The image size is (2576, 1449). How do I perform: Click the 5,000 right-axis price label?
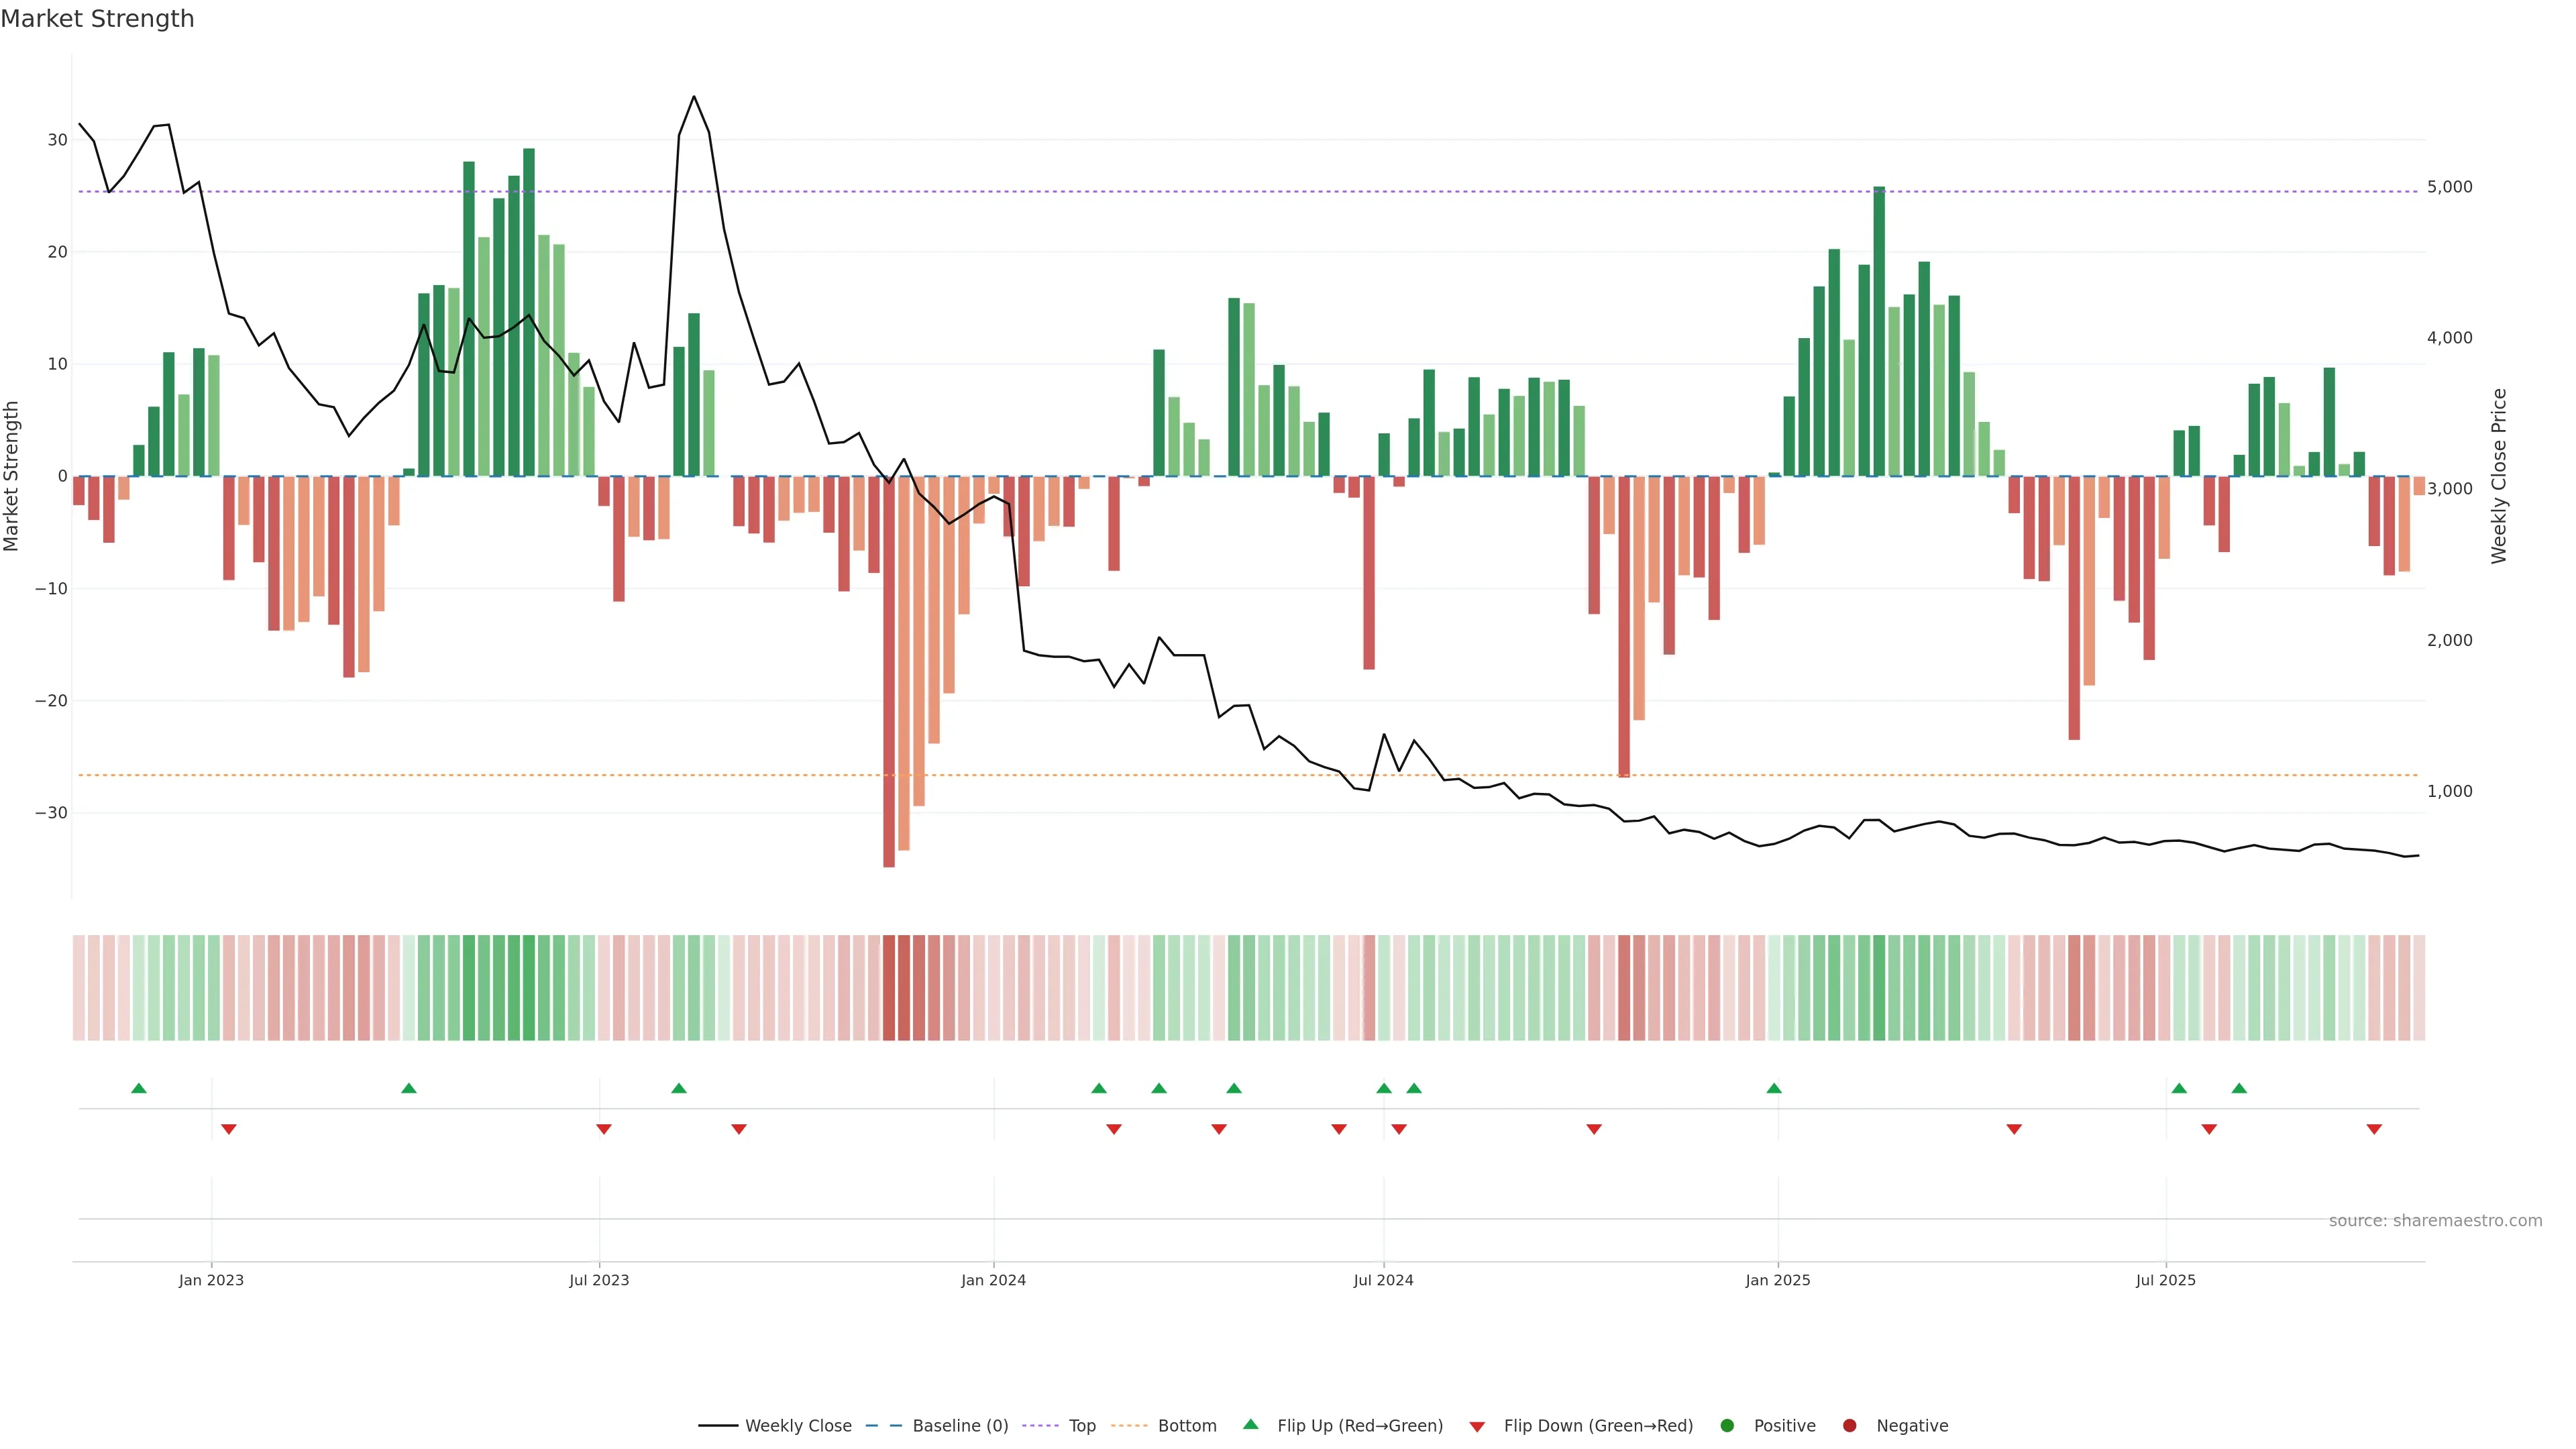point(2449,187)
